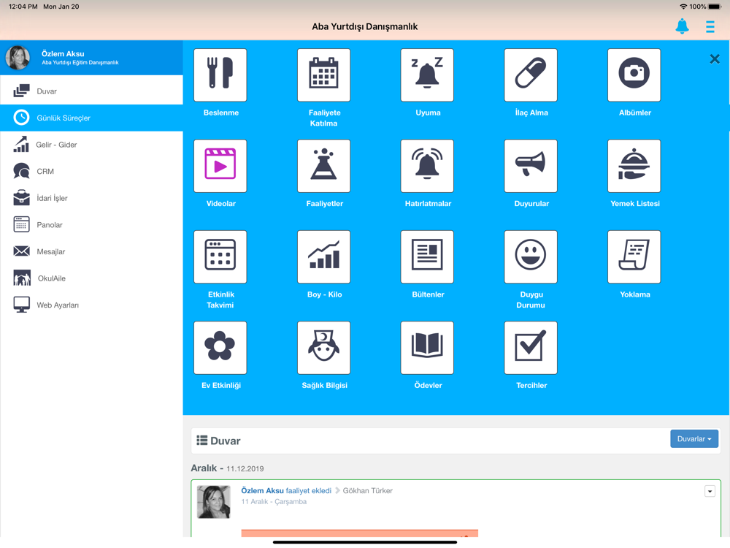
Task: Choose the Faaliyetler flask icon
Action: pyautogui.click(x=323, y=166)
